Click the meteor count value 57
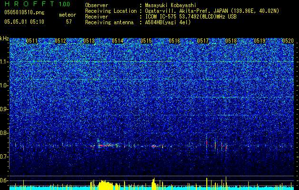This screenshot has height=190, width=299. (x=69, y=22)
